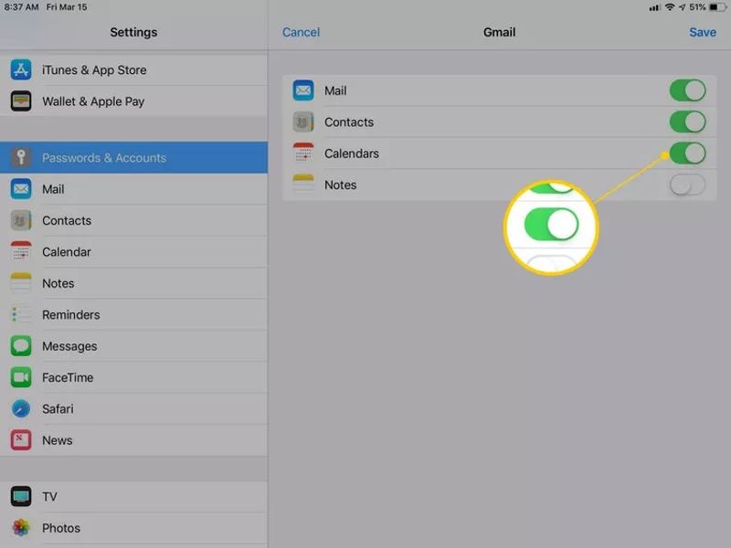Tap the Messages bubble icon
Viewport: 731px width, 548px height.
(x=21, y=346)
